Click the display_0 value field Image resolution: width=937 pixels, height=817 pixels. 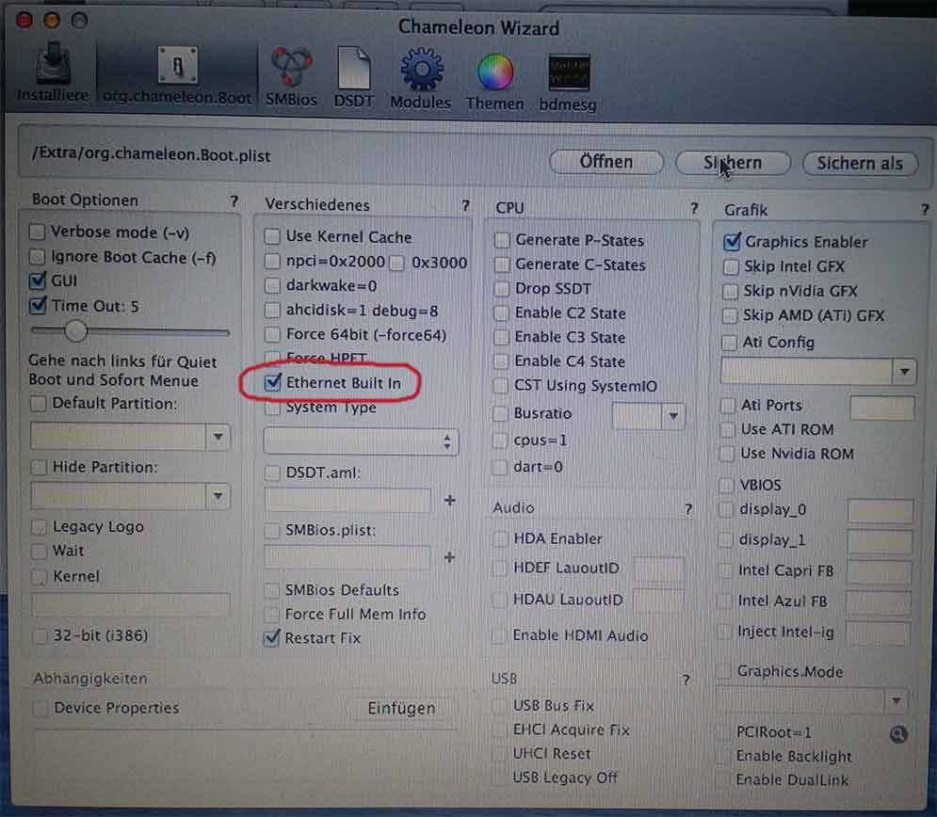click(880, 511)
